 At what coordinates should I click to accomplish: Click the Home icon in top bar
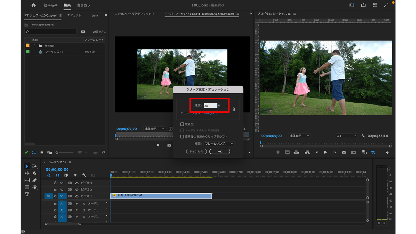[x=34, y=5]
